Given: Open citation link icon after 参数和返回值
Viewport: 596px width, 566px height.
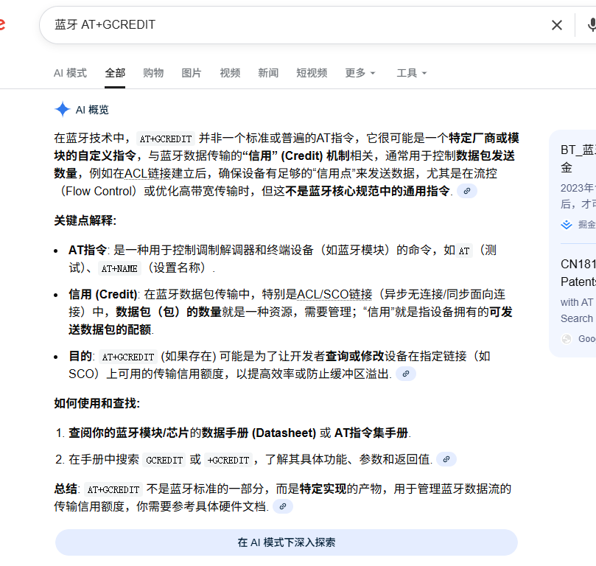Looking at the screenshot, I should coord(446,459).
